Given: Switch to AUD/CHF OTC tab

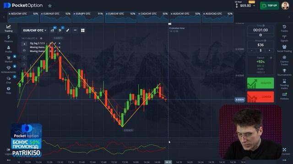Looking at the screenshot, I should [185, 17].
